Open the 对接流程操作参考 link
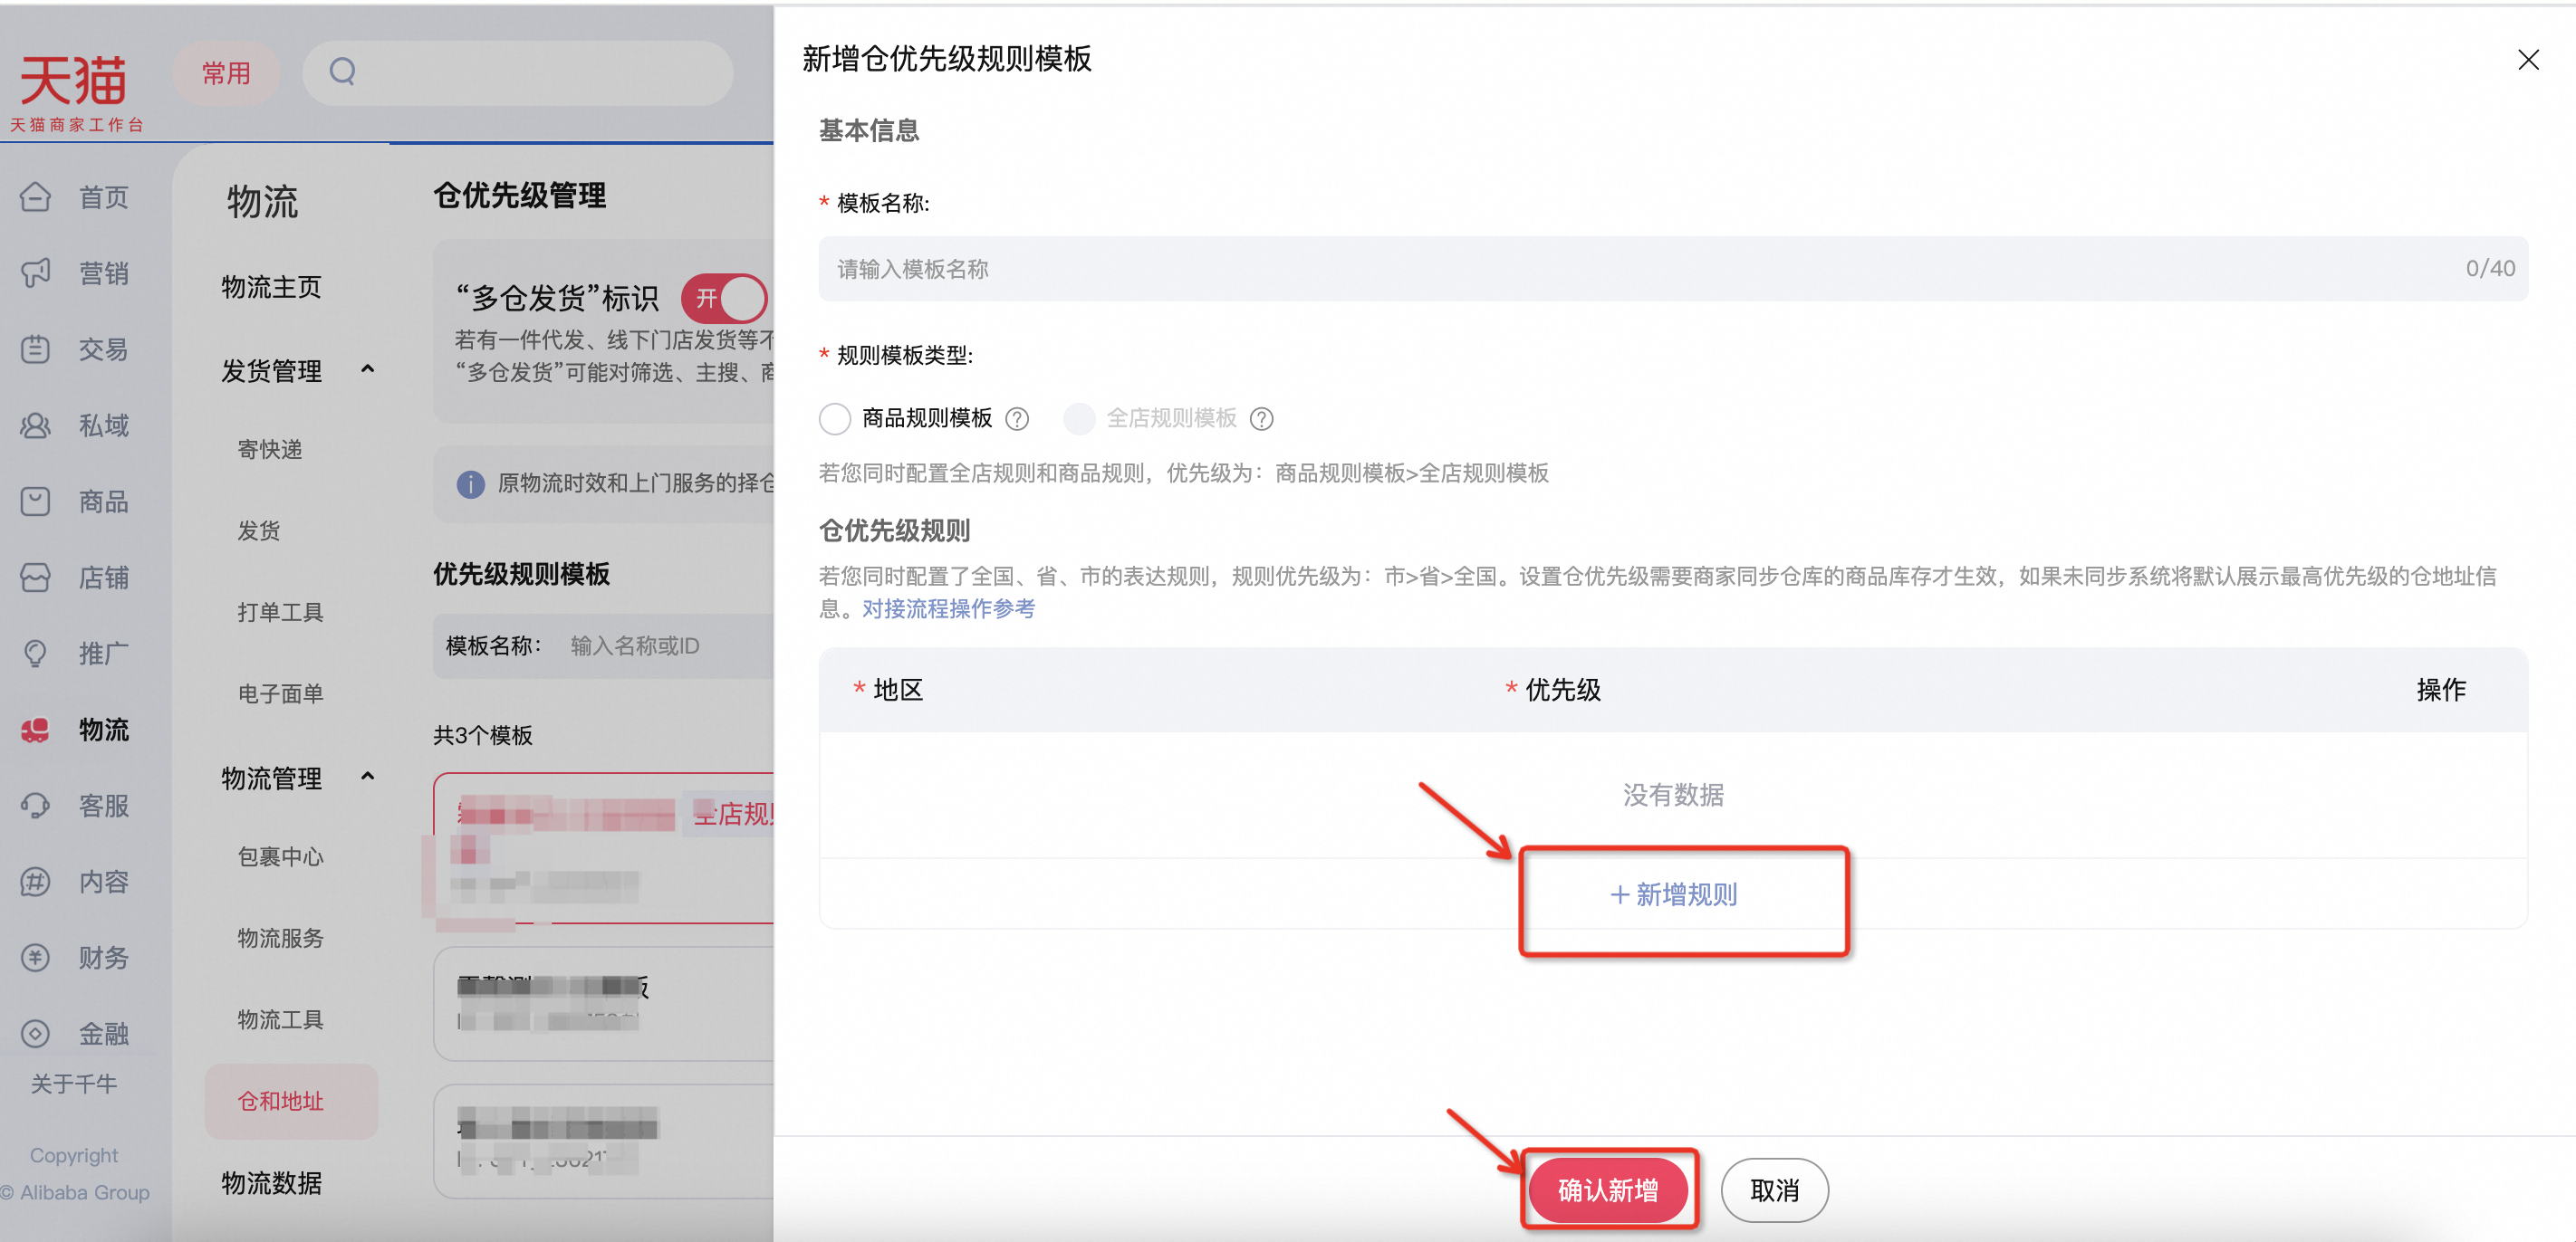The height and width of the screenshot is (1242, 2576). pos(948,609)
